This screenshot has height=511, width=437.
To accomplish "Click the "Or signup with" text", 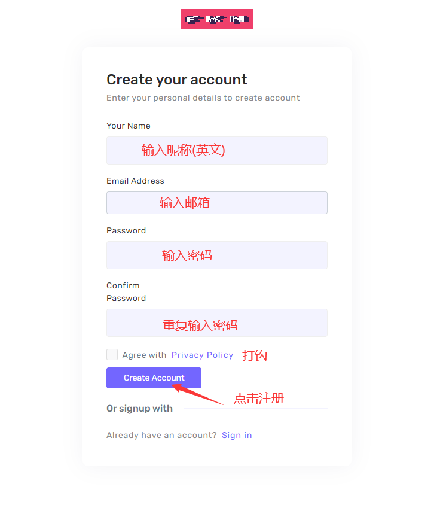I will tap(139, 409).
